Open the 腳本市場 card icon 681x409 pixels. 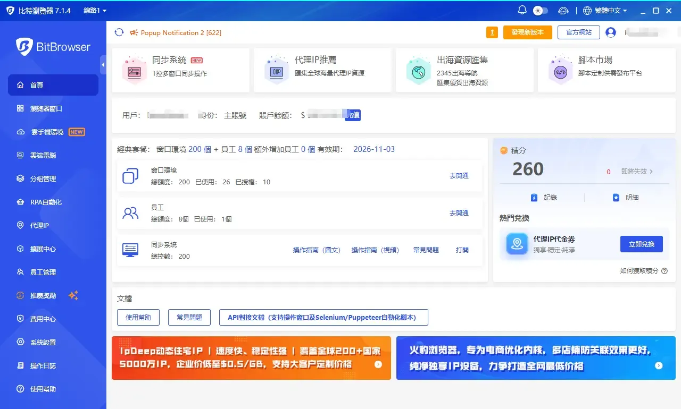[x=561, y=70]
